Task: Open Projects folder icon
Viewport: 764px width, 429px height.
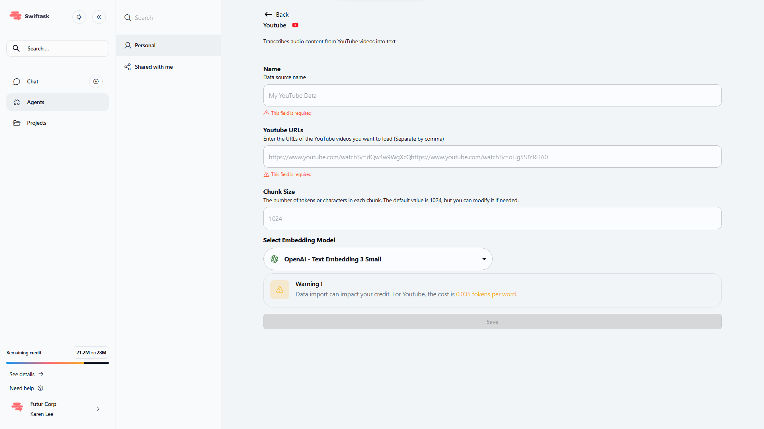Action: (17, 123)
